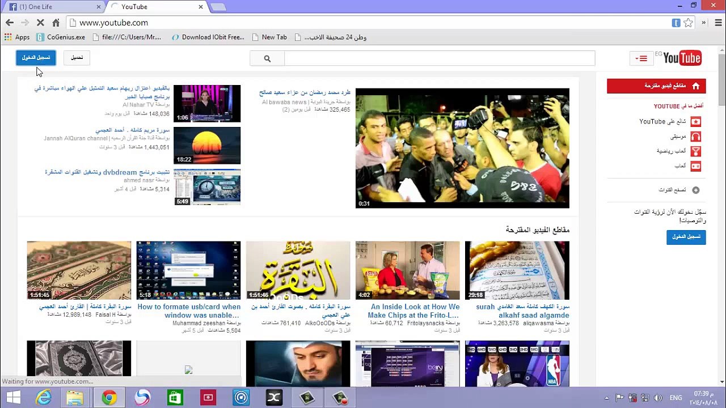Click Jannah AlQuran channel name
Image resolution: width=726 pixels, height=408 pixels.
pyautogui.click(x=75, y=138)
